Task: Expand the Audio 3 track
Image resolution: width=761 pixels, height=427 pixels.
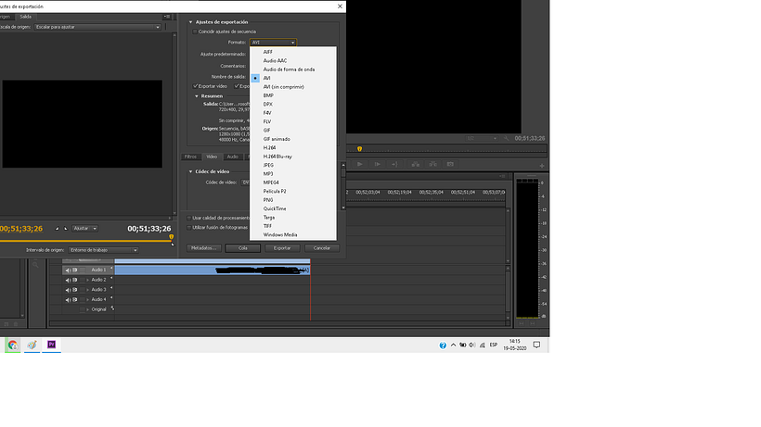Action: pyautogui.click(x=88, y=290)
